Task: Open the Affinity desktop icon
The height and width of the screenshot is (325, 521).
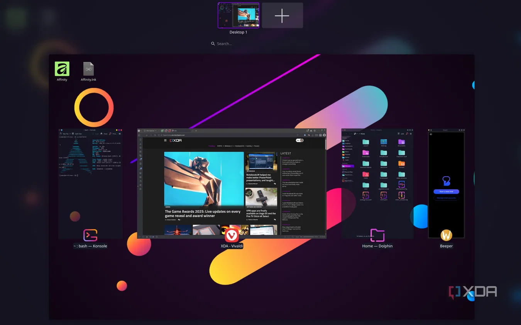Action: coord(62,71)
